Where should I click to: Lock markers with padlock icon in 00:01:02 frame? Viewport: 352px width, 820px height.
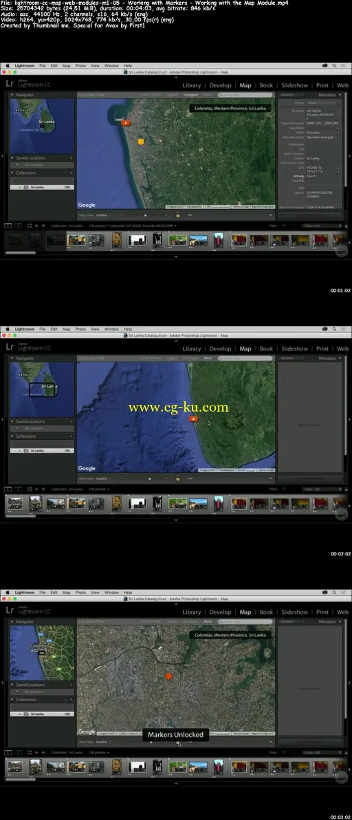click(178, 214)
